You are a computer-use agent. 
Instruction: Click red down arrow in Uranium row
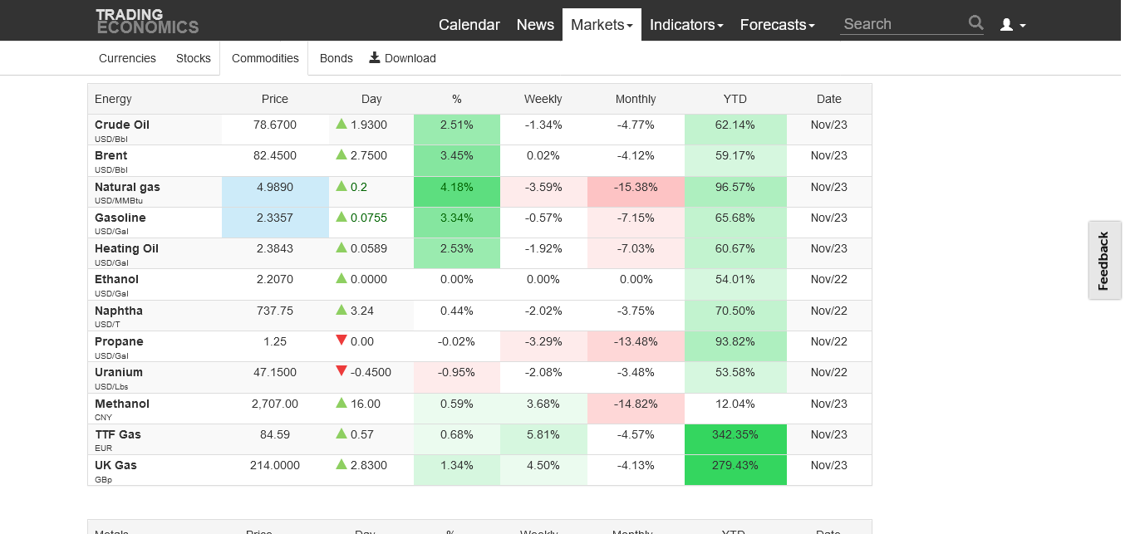click(x=341, y=371)
